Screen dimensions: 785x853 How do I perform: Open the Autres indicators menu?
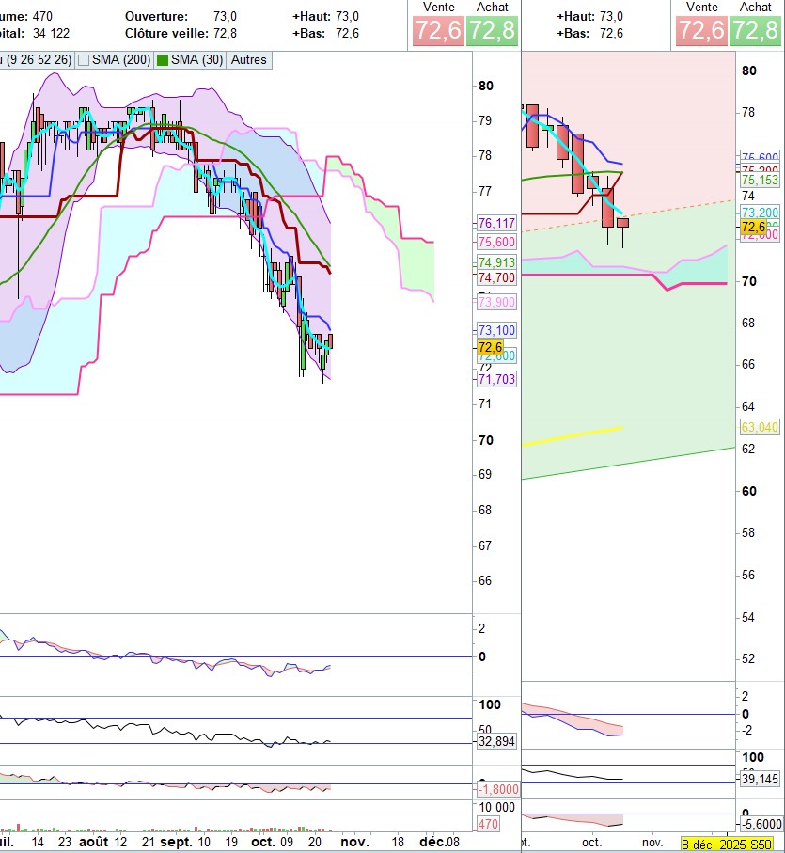click(x=248, y=60)
